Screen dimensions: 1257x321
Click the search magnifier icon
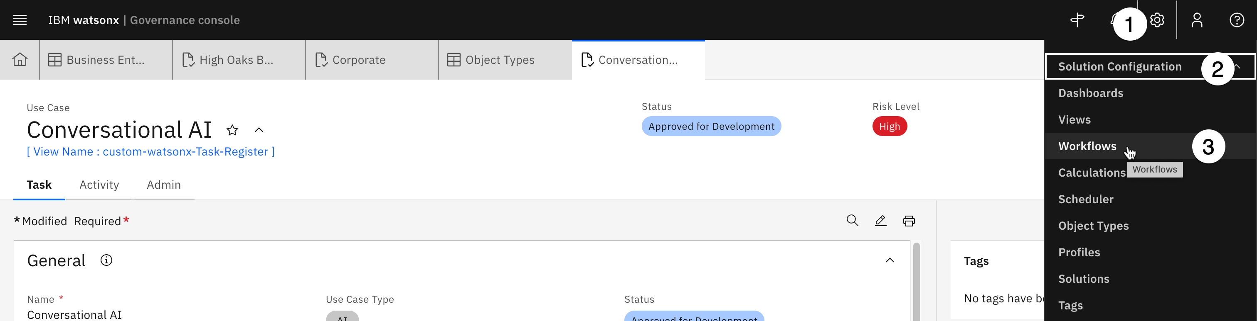click(853, 221)
